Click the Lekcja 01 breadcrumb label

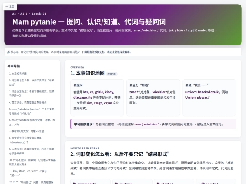coord(39,14)
